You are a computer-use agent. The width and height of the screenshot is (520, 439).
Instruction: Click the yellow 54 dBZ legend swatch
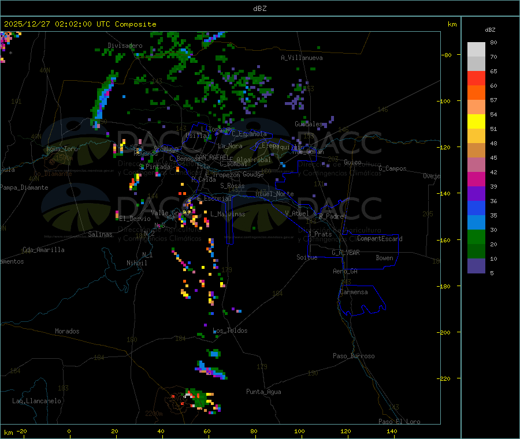pos(476,122)
